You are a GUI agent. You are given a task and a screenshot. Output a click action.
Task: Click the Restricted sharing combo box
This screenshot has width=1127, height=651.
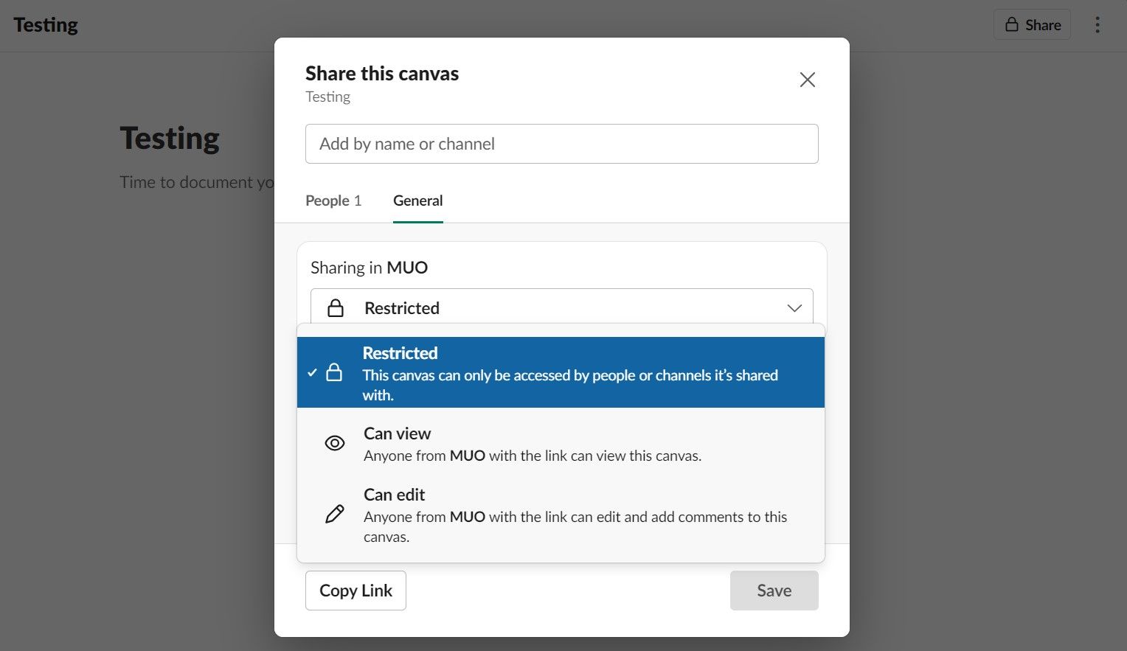[x=561, y=308]
